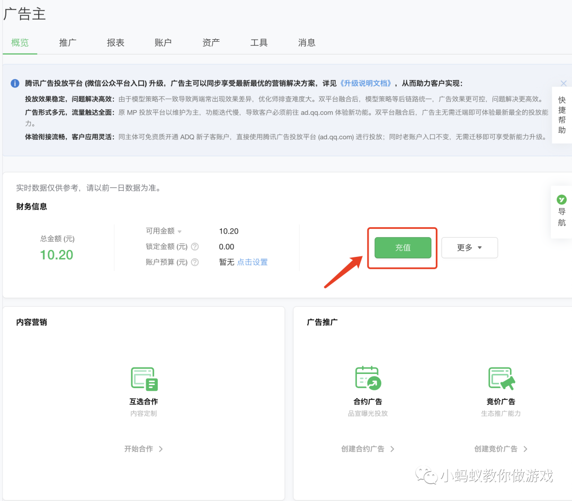Click the 合约广告 title text
572x501 pixels.
(x=368, y=401)
